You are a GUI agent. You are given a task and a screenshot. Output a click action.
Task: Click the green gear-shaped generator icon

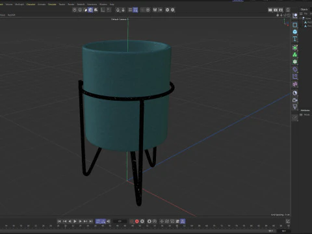pyautogui.click(x=295, y=62)
